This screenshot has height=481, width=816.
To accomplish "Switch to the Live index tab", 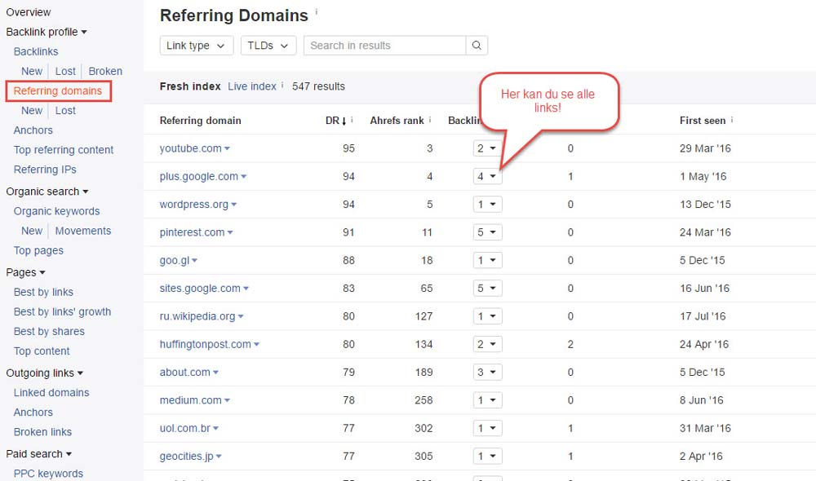I will pos(252,86).
